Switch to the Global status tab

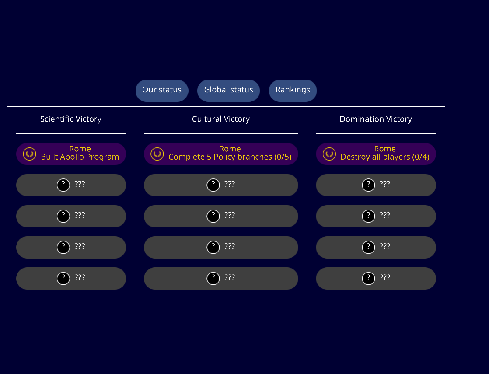(x=228, y=90)
